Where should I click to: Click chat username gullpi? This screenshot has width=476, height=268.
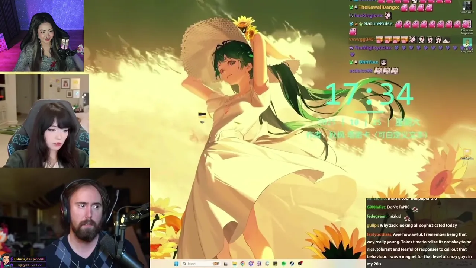(372, 225)
